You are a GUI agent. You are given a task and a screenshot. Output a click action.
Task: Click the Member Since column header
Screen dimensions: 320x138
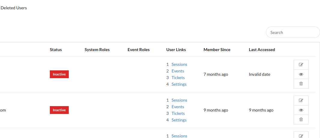click(x=217, y=50)
